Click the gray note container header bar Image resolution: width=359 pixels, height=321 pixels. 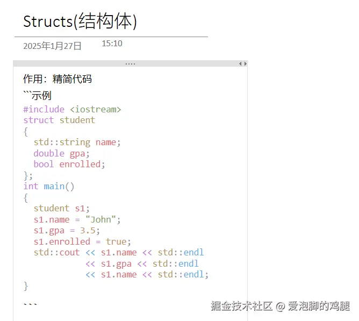[x=130, y=63]
